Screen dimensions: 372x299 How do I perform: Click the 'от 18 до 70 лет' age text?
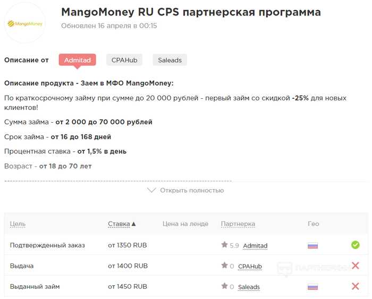point(65,166)
